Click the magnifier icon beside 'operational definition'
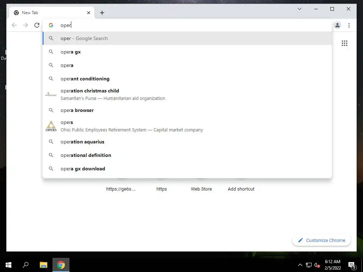This screenshot has width=363, height=272. point(51,155)
